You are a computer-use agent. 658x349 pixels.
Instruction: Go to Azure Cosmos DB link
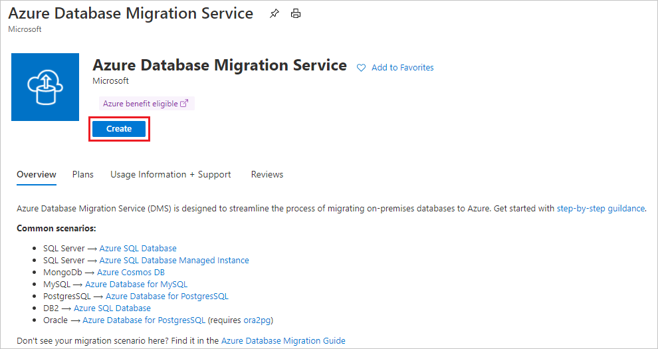(x=131, y=273)
